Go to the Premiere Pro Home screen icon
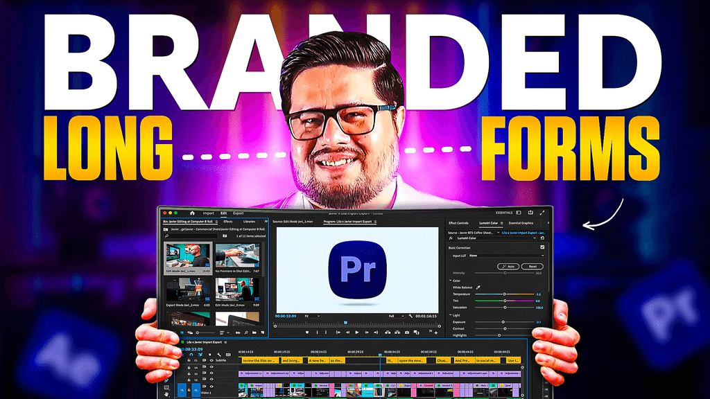The width and height of the screenshot is (710, 399). pyautogui.click(x=192, y=213)
